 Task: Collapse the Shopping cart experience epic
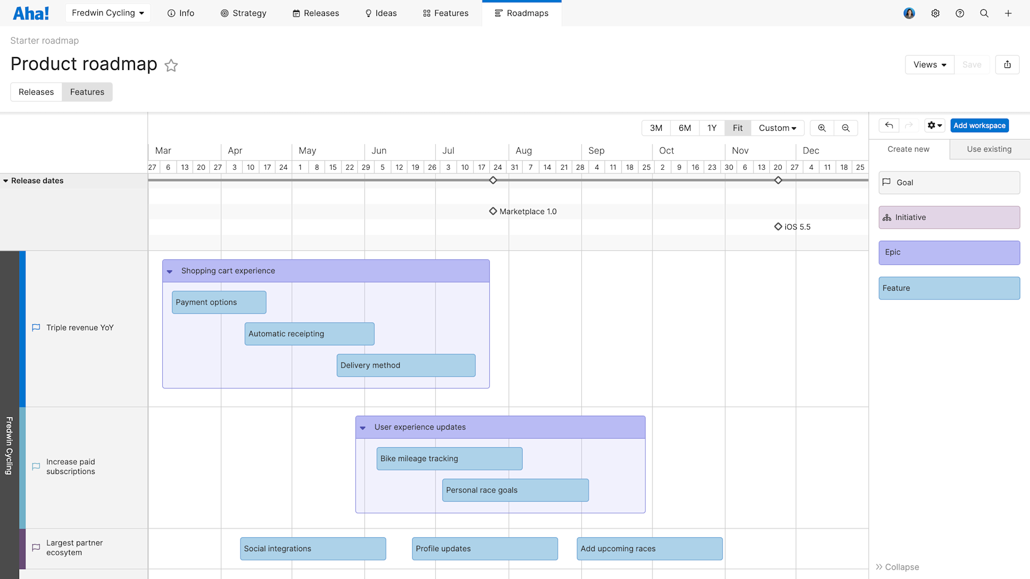pyautogui.click(x=170, y=271)
